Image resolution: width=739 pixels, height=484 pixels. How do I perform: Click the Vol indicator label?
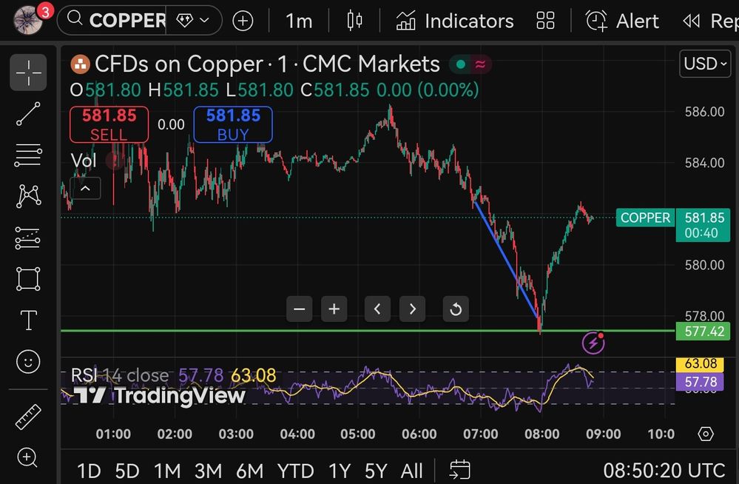(84, 161)
